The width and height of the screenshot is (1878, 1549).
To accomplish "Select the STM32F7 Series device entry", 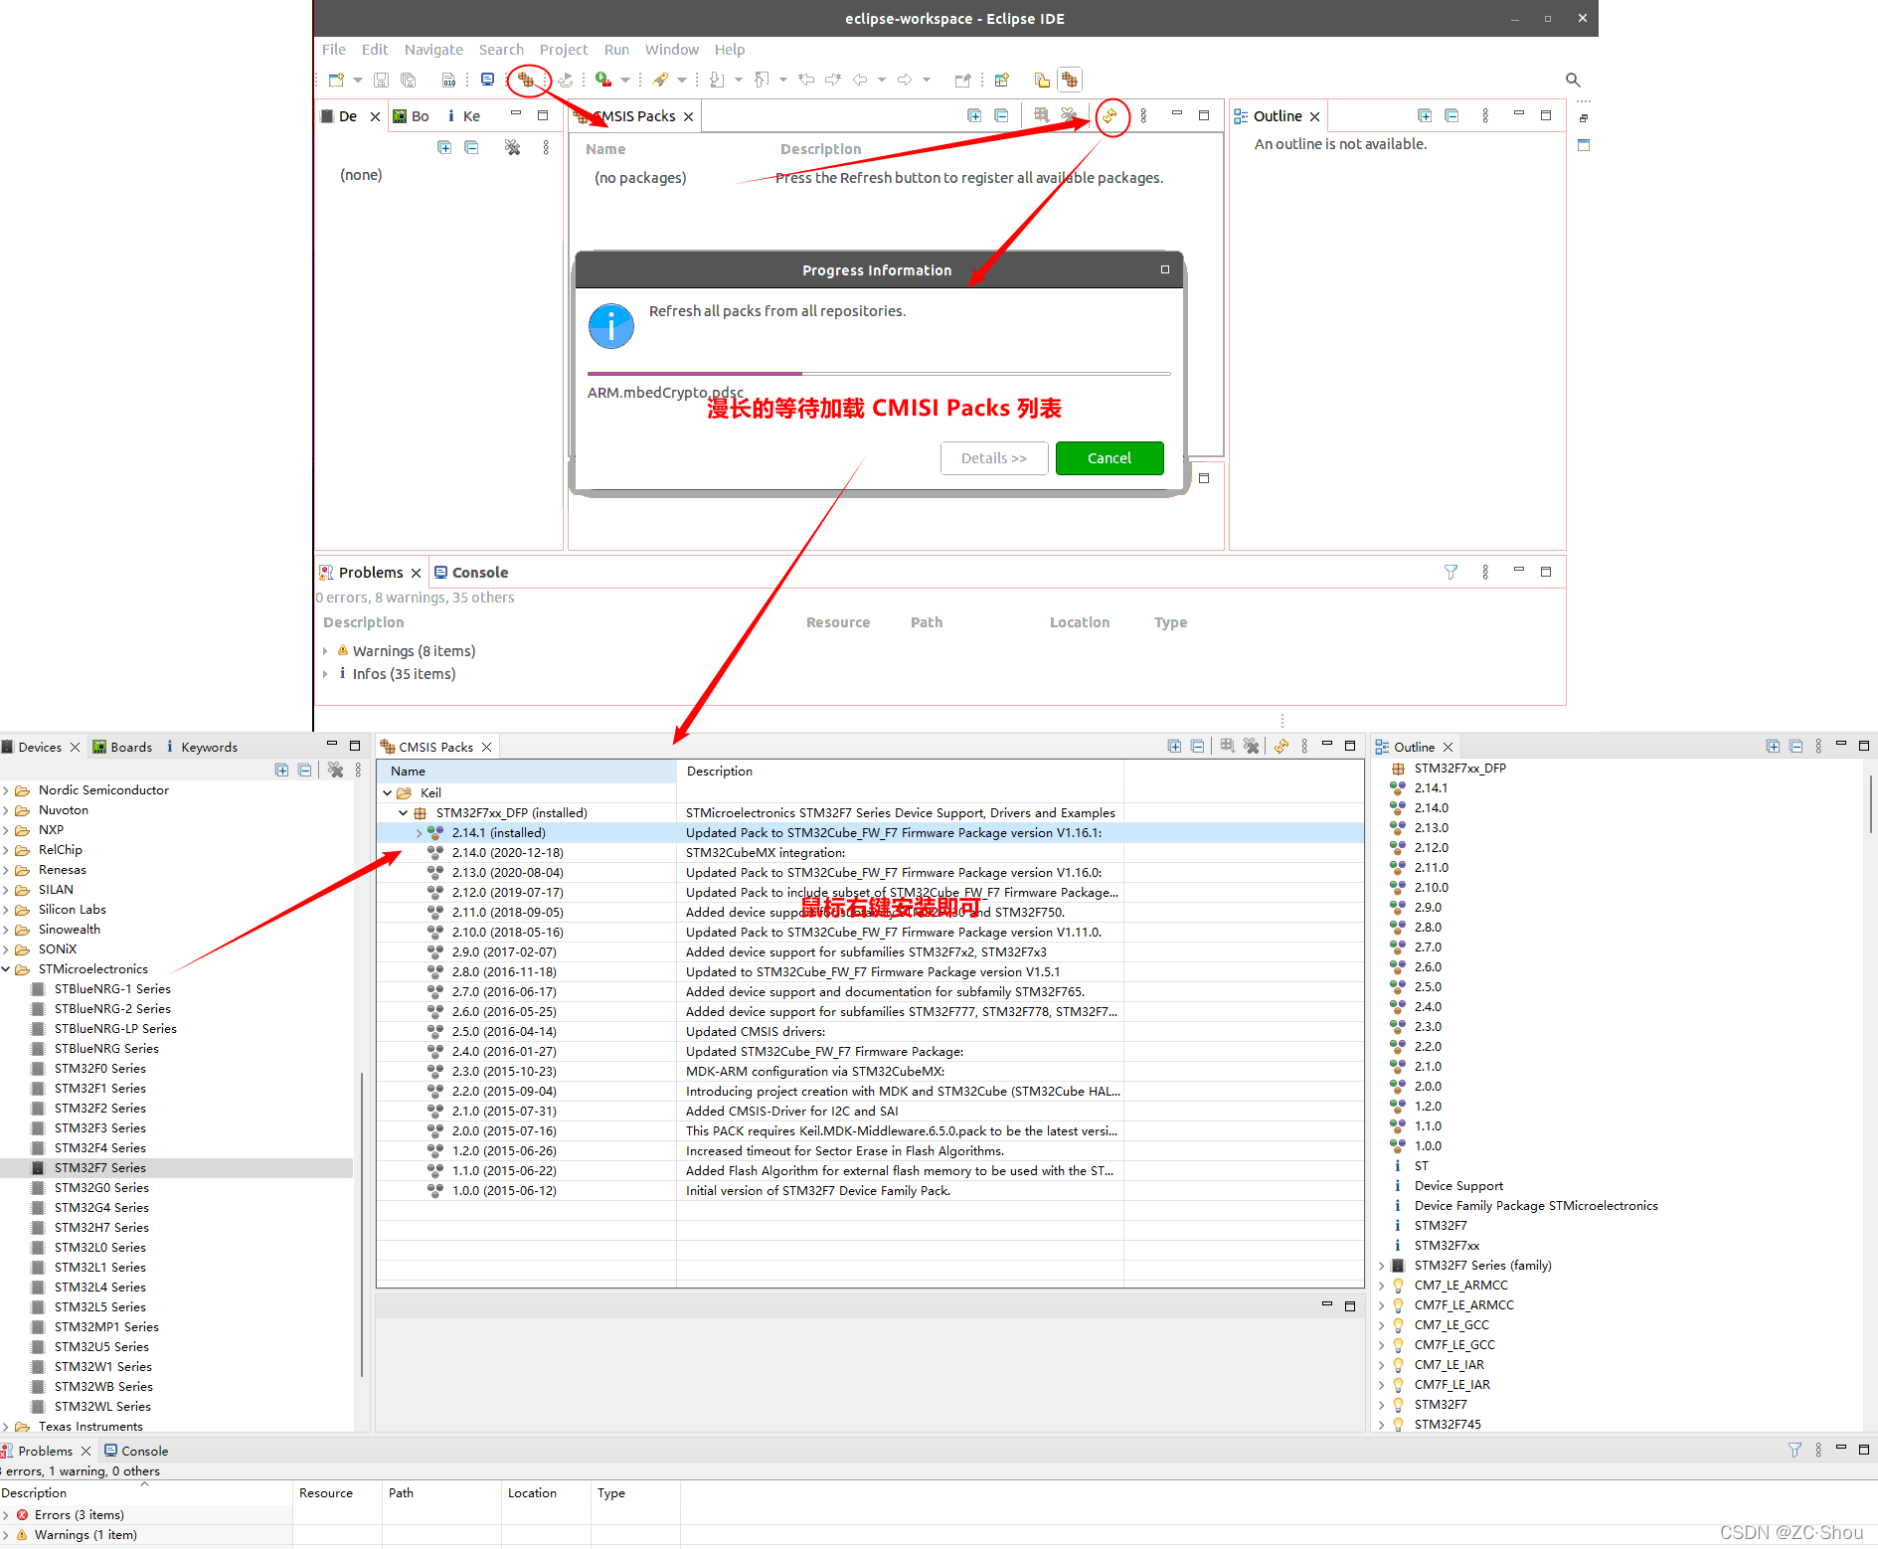I will pos(99,1167).
